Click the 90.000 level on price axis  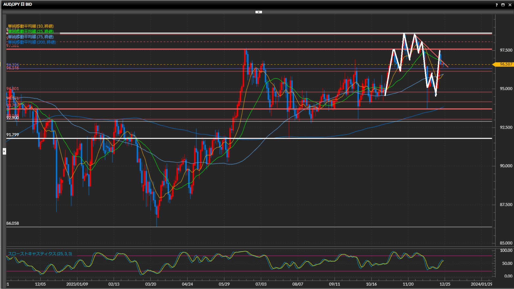[506, 166]
